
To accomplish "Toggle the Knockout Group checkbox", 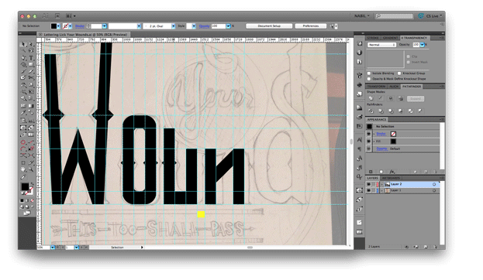I will tap(399, 73).
